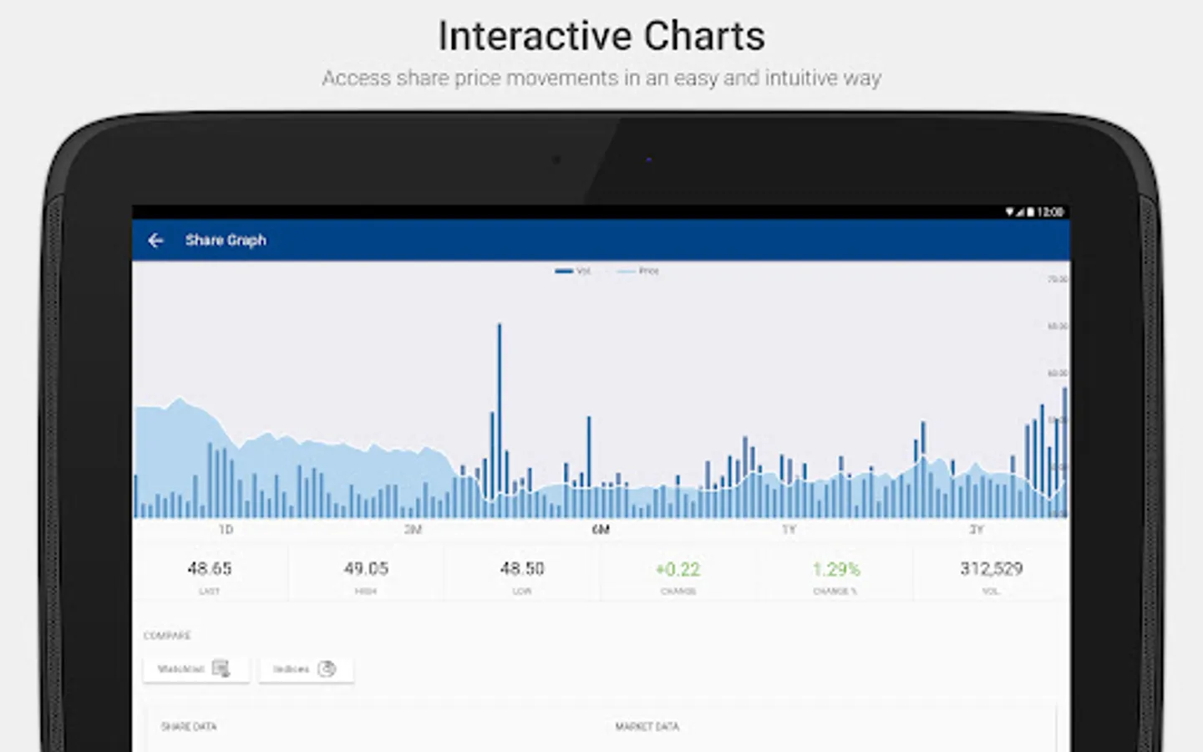Click the tallest volume bar in chart
Image resolution: width=1203 pixels, height=752 pixels.
point(500,420)
